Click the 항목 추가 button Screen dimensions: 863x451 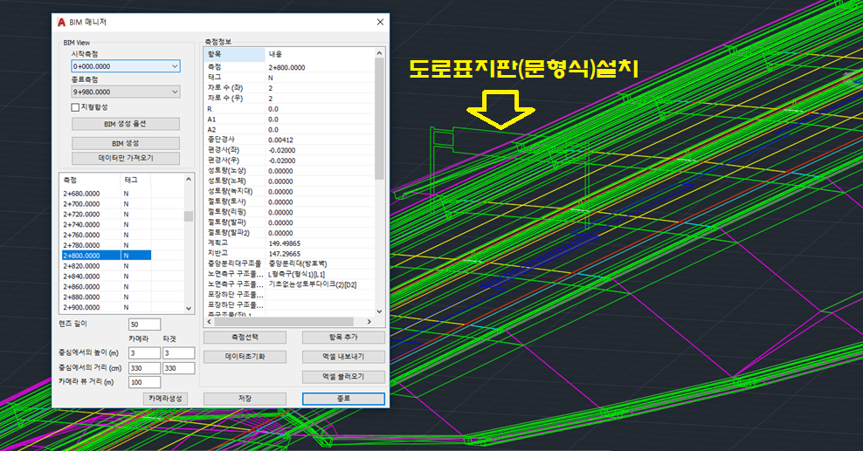(x=343, y=337)
